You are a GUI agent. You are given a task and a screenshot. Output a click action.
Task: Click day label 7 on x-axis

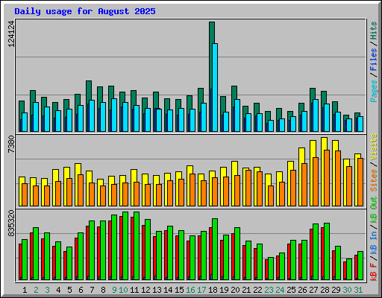coord(92,290)
